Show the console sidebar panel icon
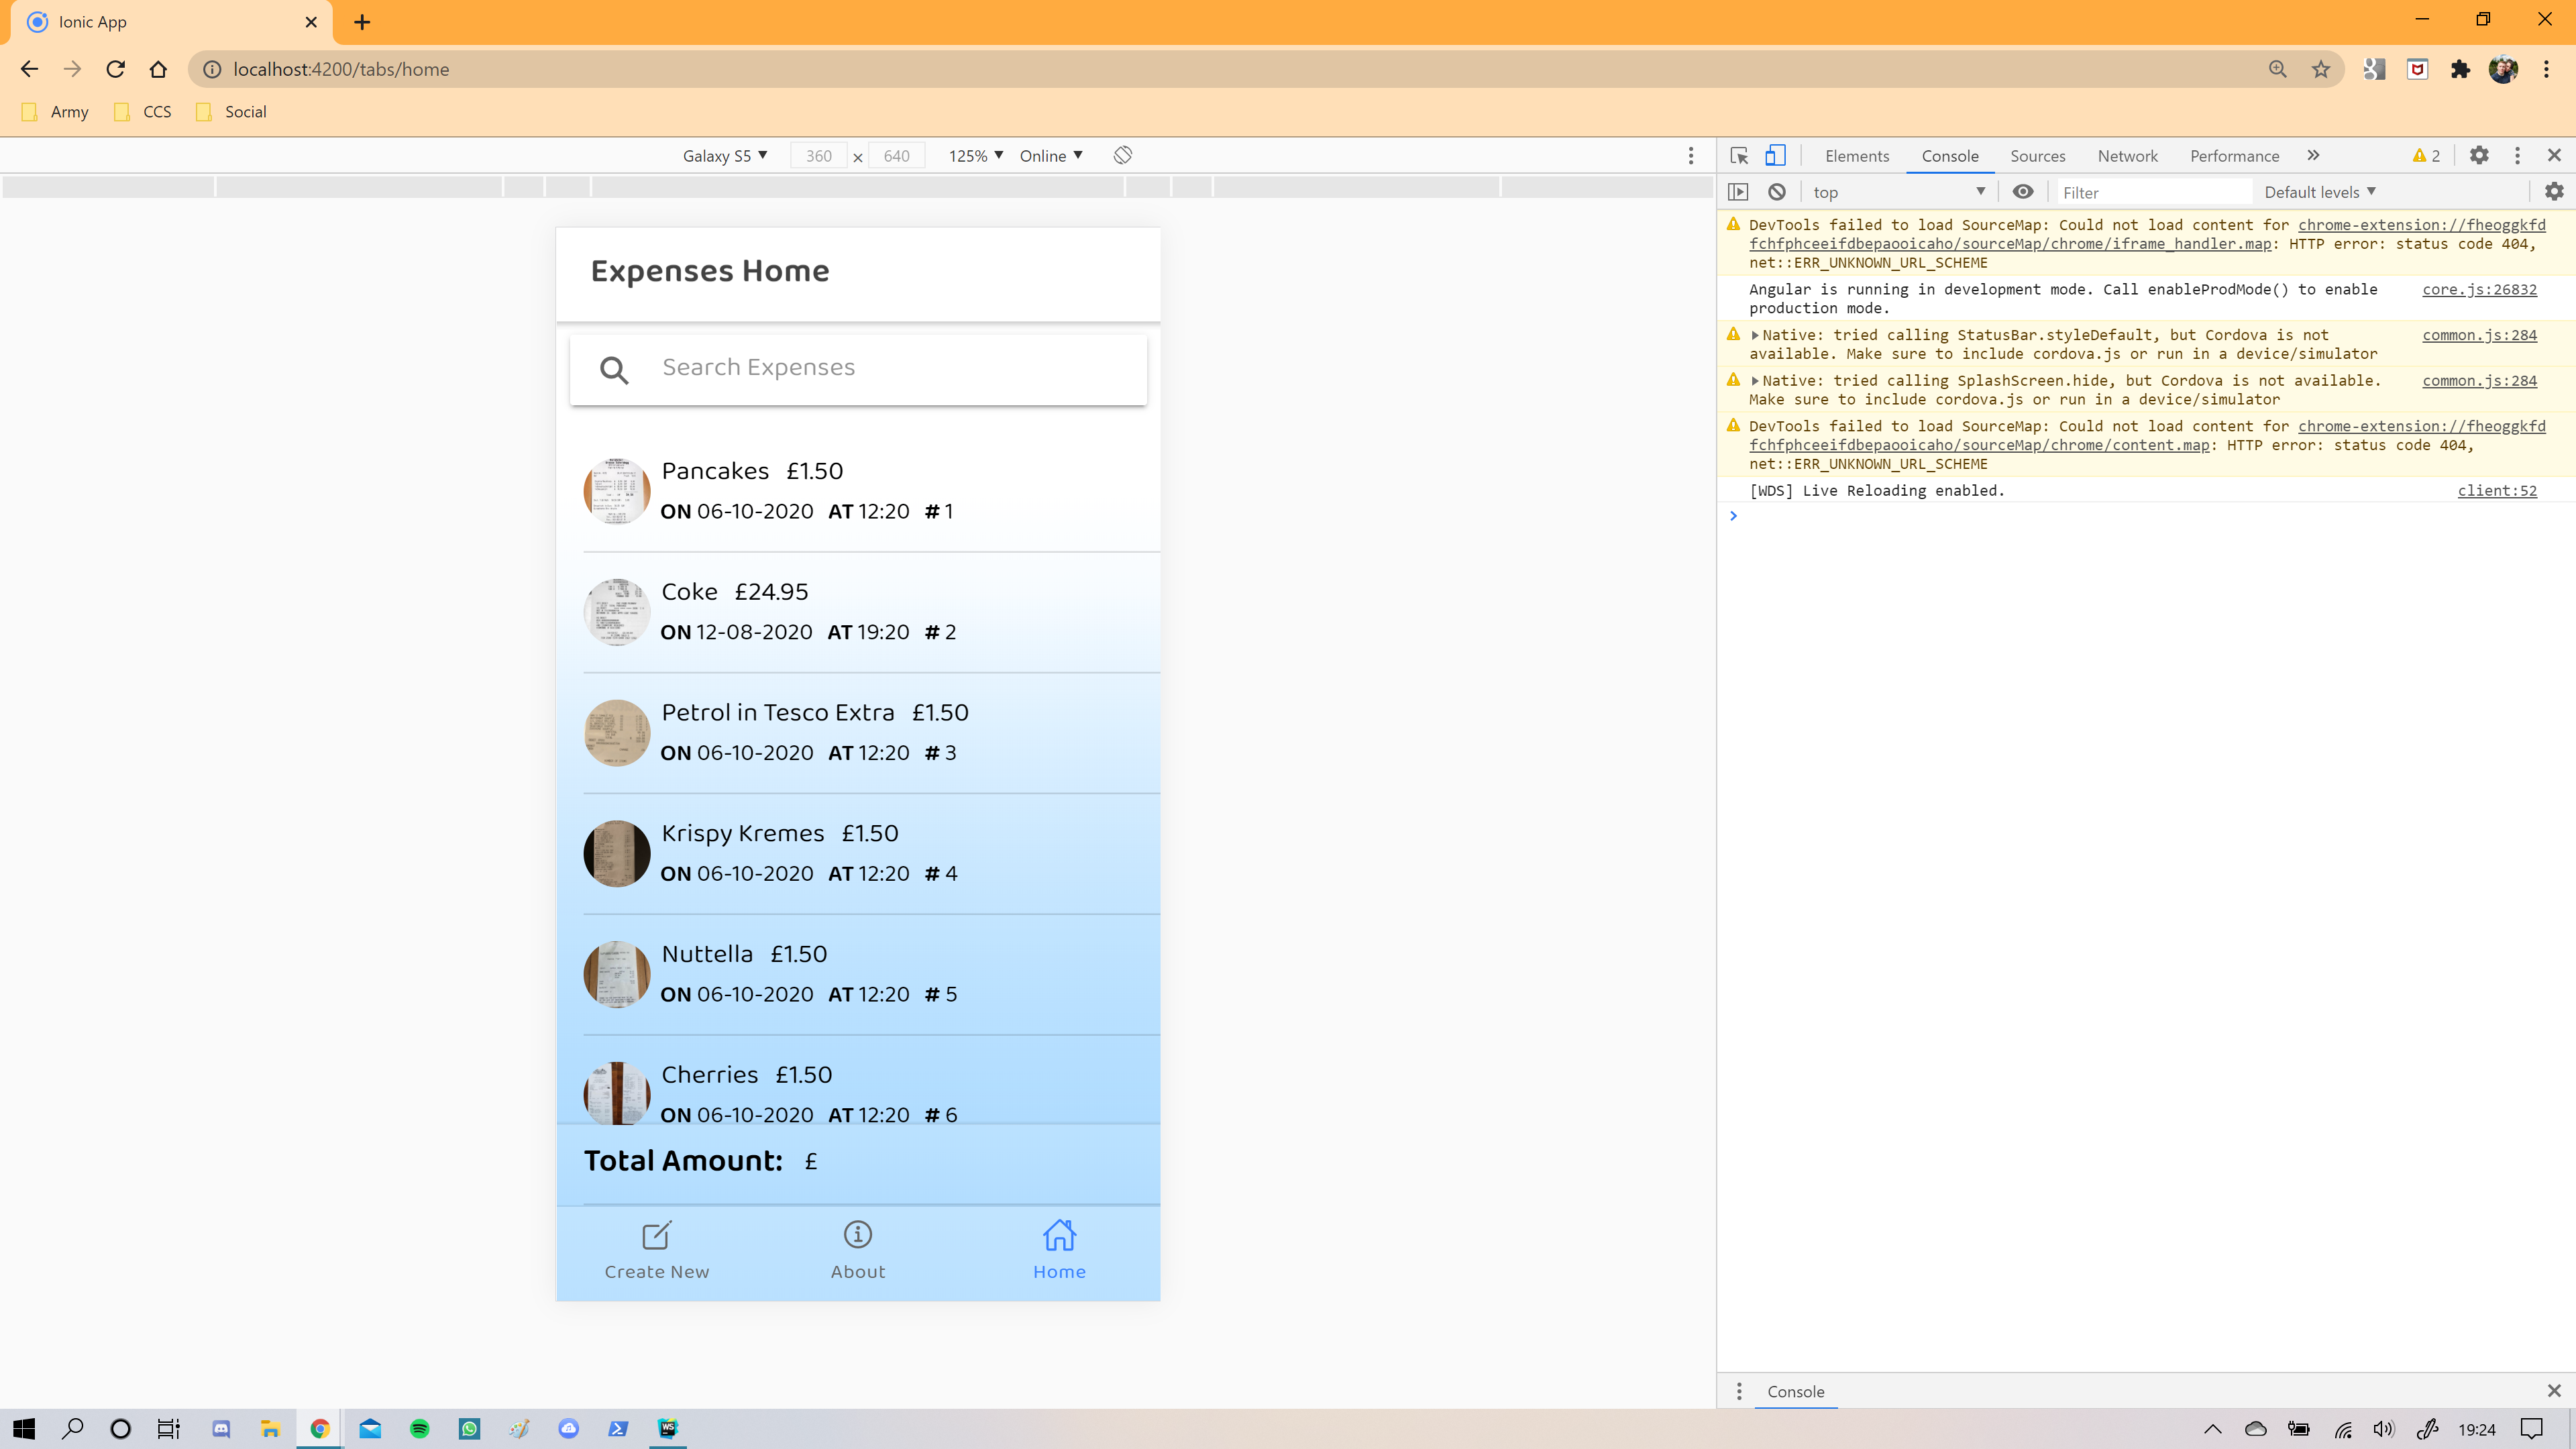 coord(1738,192)
